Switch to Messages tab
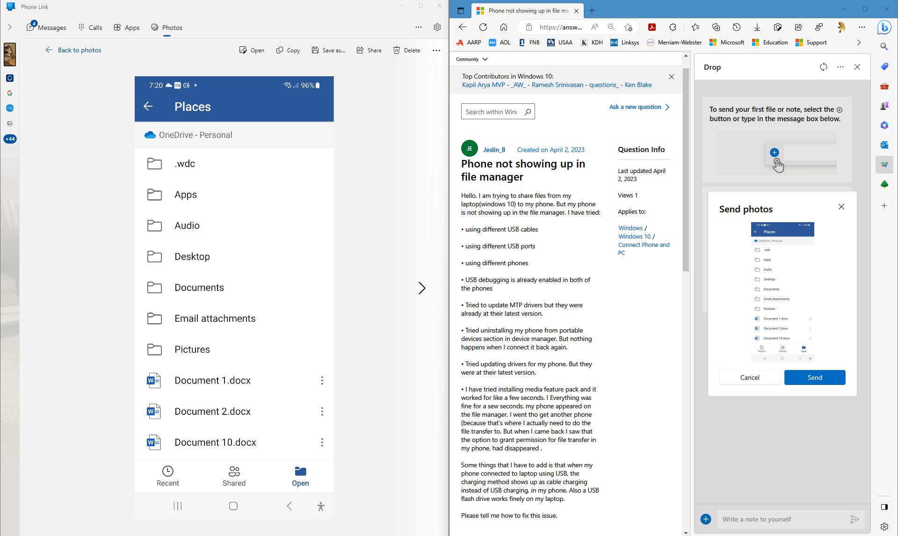 pos(46,28)
